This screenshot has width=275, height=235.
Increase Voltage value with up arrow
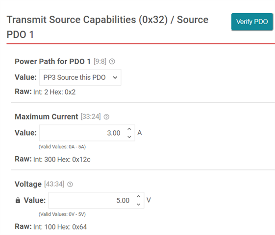(138, 196)
